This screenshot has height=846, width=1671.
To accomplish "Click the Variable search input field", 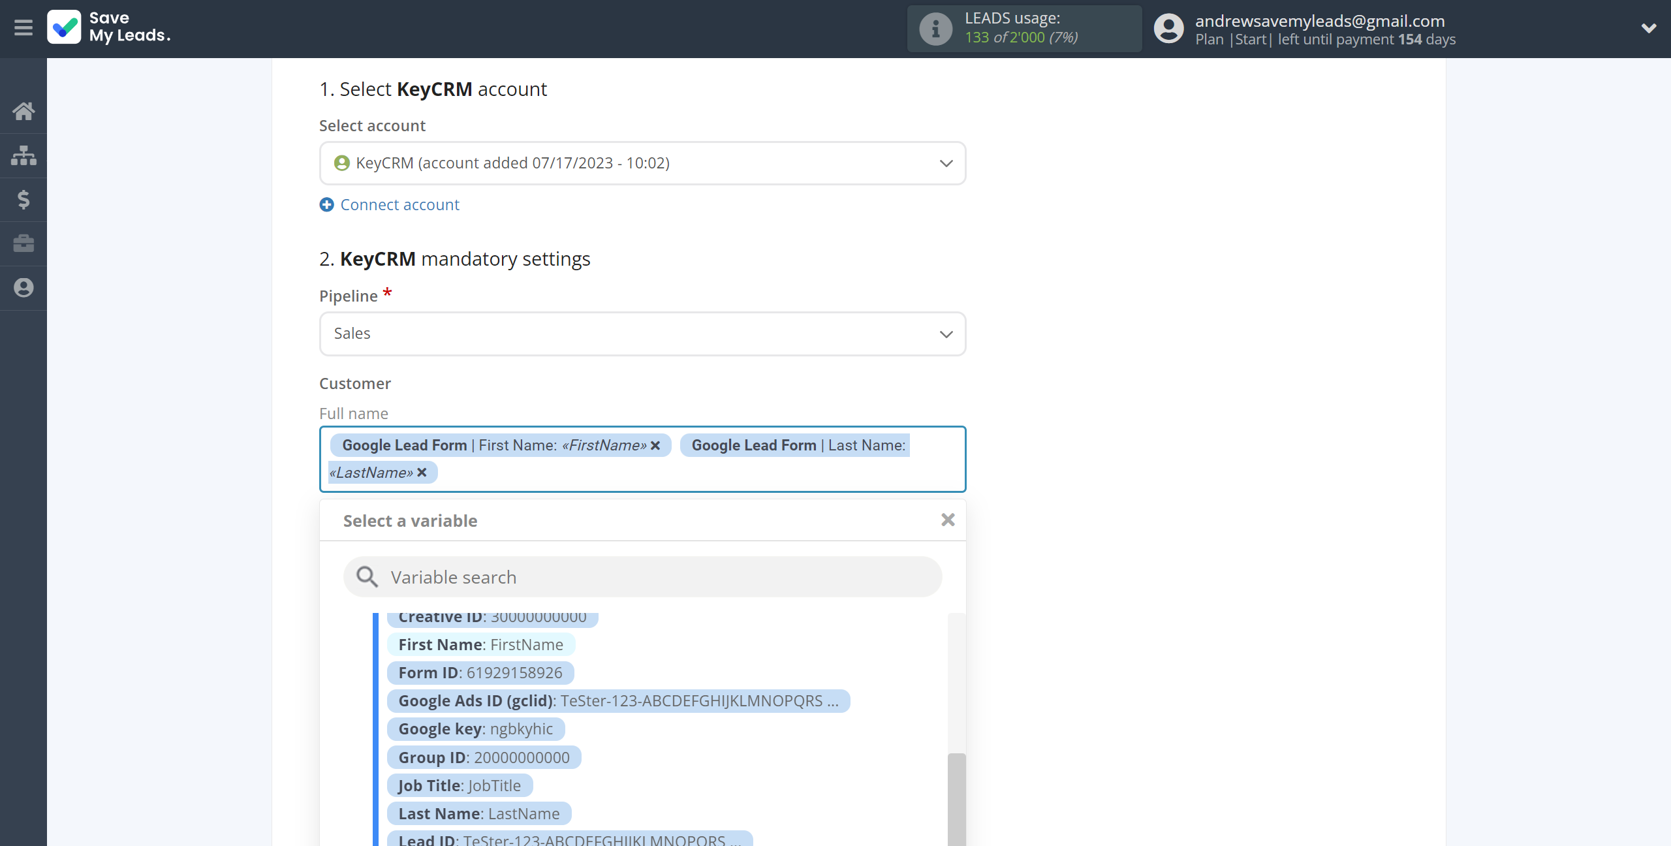I will (x=643, y=576).
